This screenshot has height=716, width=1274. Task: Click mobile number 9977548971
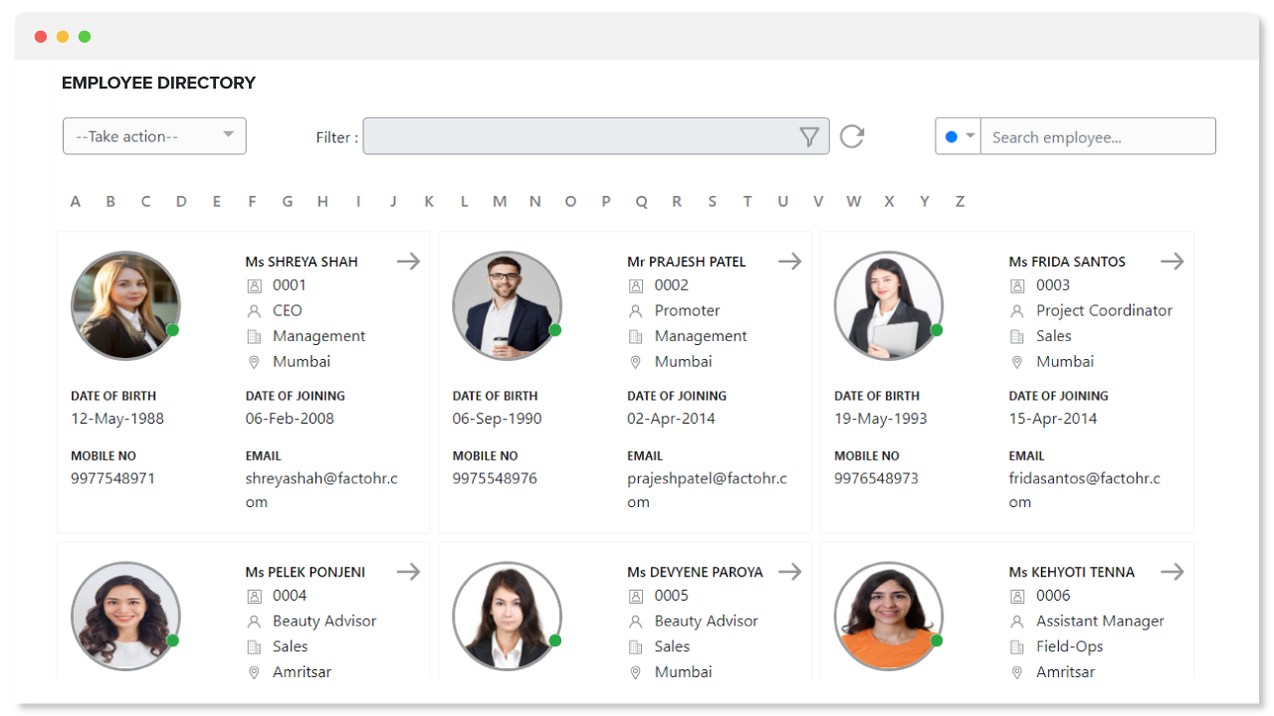pyautogui.click(x=113, y=478)
